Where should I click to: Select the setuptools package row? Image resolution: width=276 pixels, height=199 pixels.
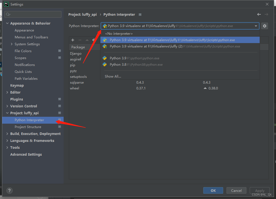point(78,76)
